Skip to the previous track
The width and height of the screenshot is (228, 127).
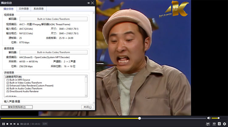[11, 124]
